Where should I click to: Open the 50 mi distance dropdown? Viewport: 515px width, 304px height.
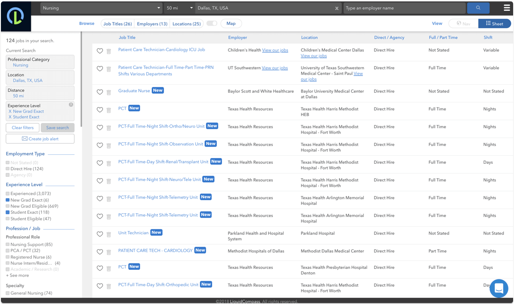[x=179, y=8]
